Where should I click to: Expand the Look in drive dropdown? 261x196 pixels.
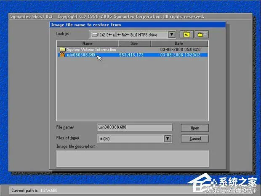pyautogui.click(x=172, y=35)
